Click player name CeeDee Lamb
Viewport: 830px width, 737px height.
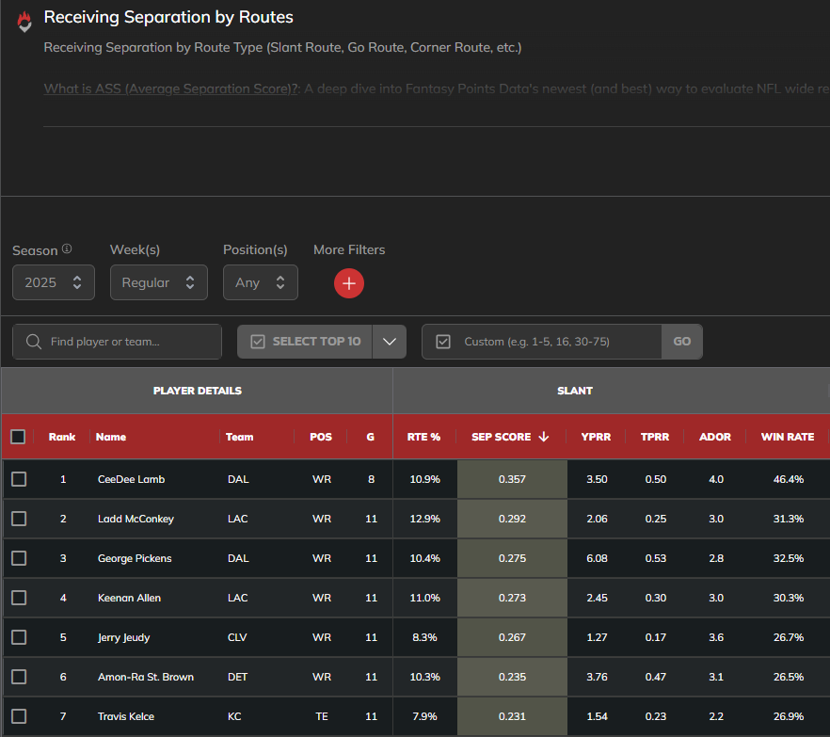click(132, 479)
